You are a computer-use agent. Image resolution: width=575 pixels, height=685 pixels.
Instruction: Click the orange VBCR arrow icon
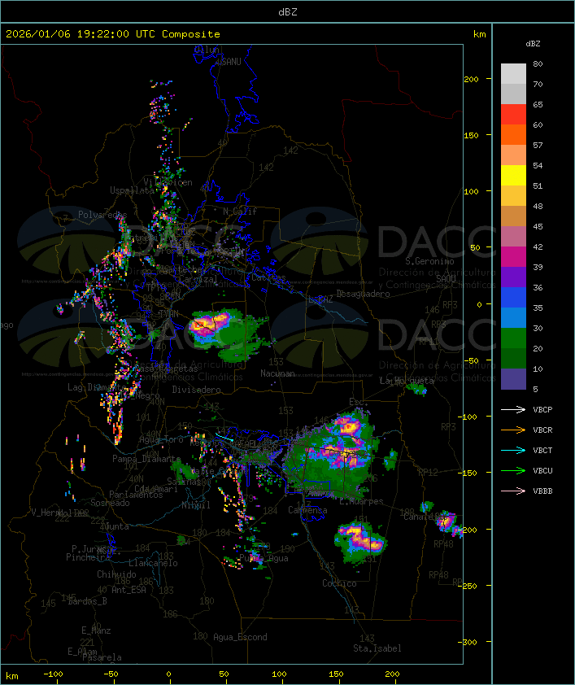[x=514, y=430]
